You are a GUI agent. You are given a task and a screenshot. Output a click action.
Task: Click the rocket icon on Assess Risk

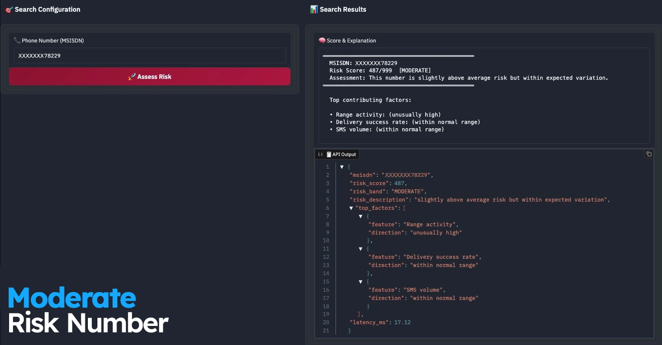point(132,77)
